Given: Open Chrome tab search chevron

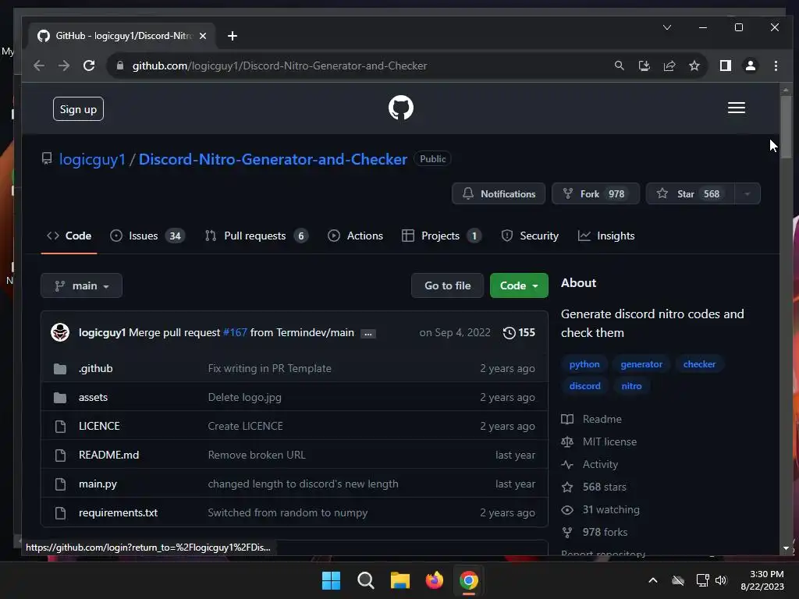Looking at the screenshot, I should click(667, 27).
